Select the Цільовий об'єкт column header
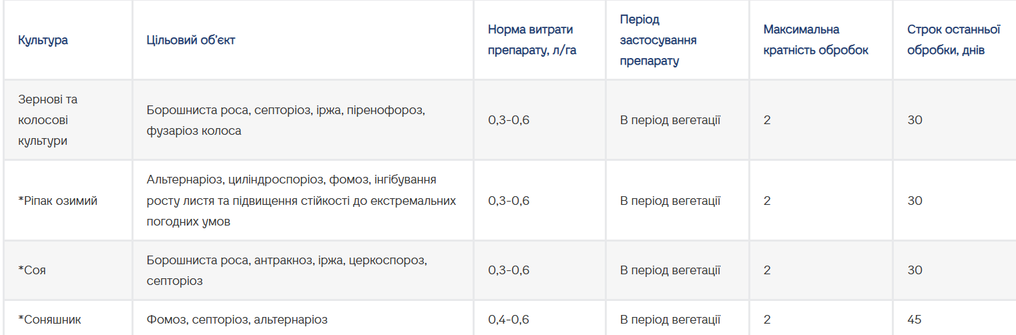Viewport: 1016px width, 335px height. [191, 40]
